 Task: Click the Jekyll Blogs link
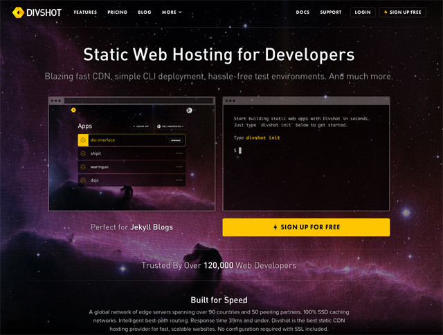(x=152, y=227)
